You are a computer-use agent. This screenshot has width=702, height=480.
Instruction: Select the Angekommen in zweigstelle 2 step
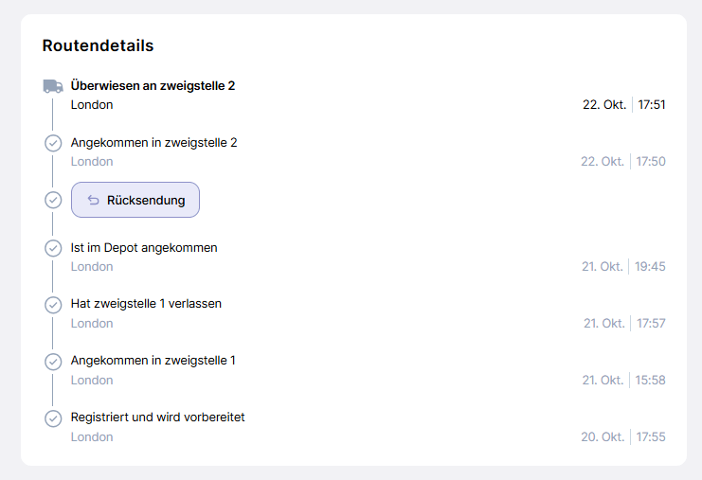[153, 143]
